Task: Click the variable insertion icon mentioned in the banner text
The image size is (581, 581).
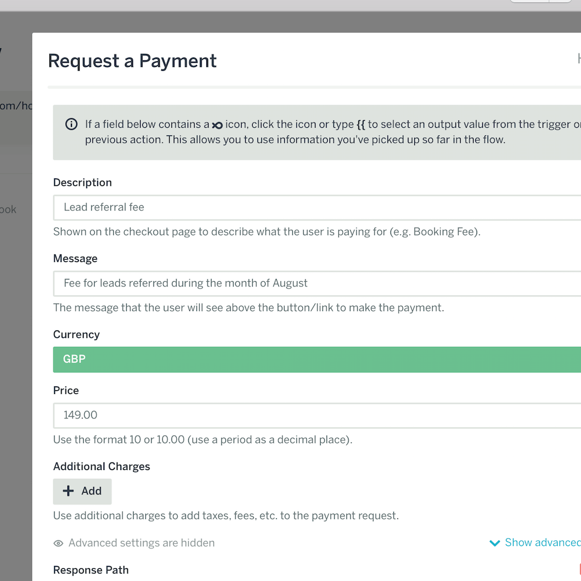Action: coord(217,124)
